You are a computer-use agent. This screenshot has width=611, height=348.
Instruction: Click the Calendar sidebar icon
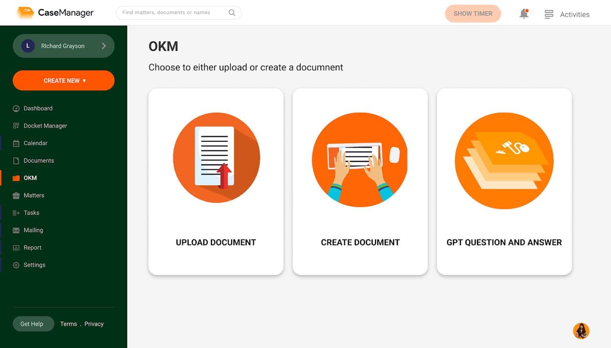tap(16, 143)
